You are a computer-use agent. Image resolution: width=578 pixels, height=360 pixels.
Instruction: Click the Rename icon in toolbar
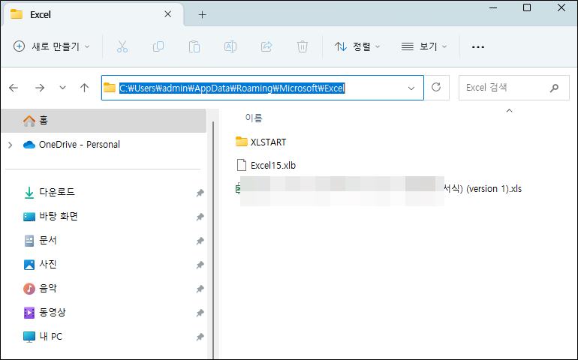230,46
